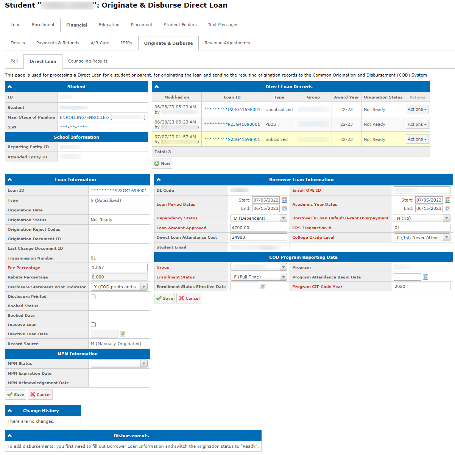Image resolution: width=455 pixels, height=455 pixels.
Task: Open Borrower's Loan Default/Grant Overpayment dropdown
Action: 422,218
